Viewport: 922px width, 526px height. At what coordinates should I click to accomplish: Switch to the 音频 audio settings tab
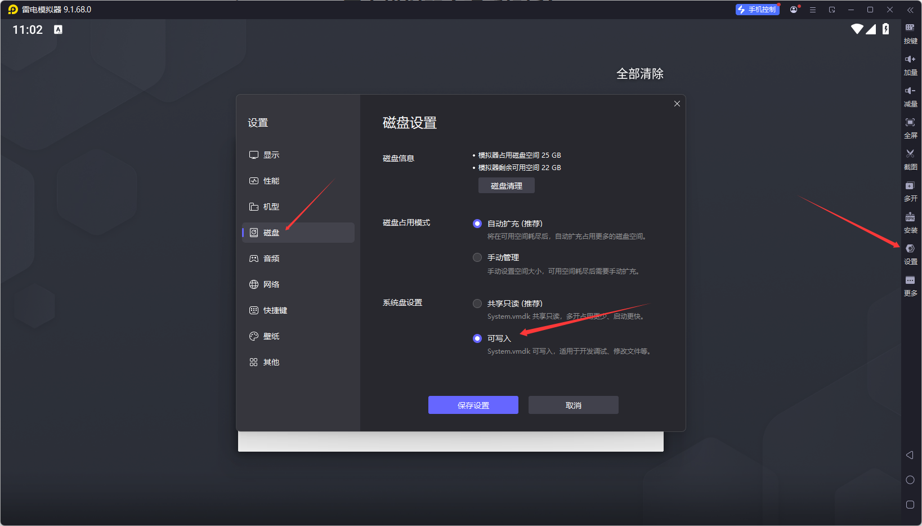coord(298,258)
